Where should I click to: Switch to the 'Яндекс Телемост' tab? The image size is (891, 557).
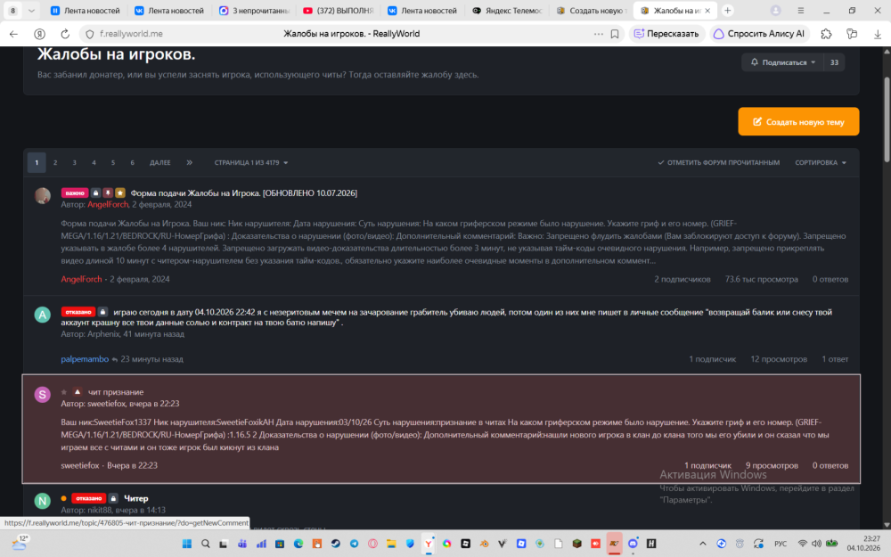[x=507, y=11]
